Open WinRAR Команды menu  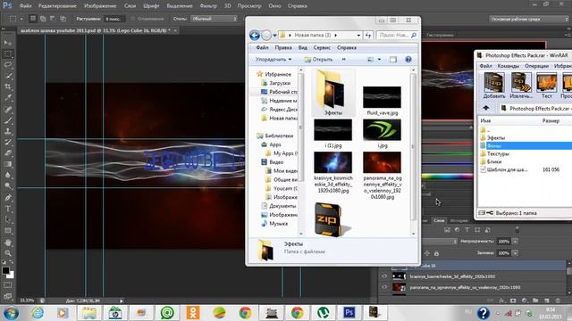tap(509, 66)
